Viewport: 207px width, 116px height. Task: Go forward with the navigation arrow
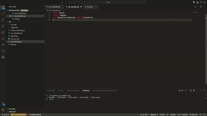(x=66, y=2)
